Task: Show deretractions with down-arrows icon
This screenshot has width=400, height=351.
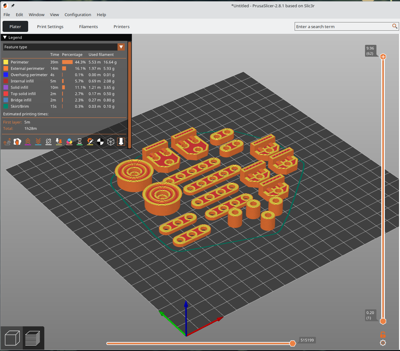Action: [38, 142]
